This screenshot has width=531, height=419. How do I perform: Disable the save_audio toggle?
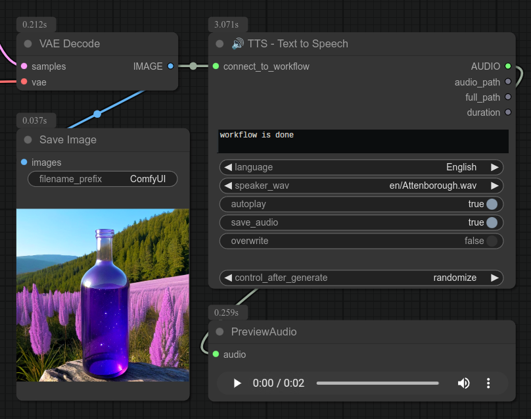click(492, 222)
